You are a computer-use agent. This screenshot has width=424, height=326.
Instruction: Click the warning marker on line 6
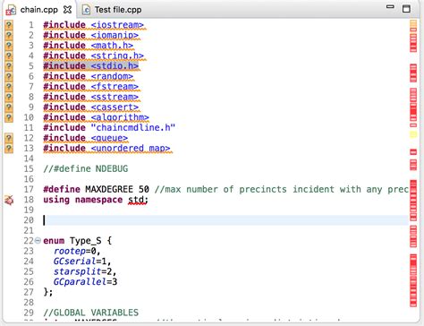click(x=9, y=76)
